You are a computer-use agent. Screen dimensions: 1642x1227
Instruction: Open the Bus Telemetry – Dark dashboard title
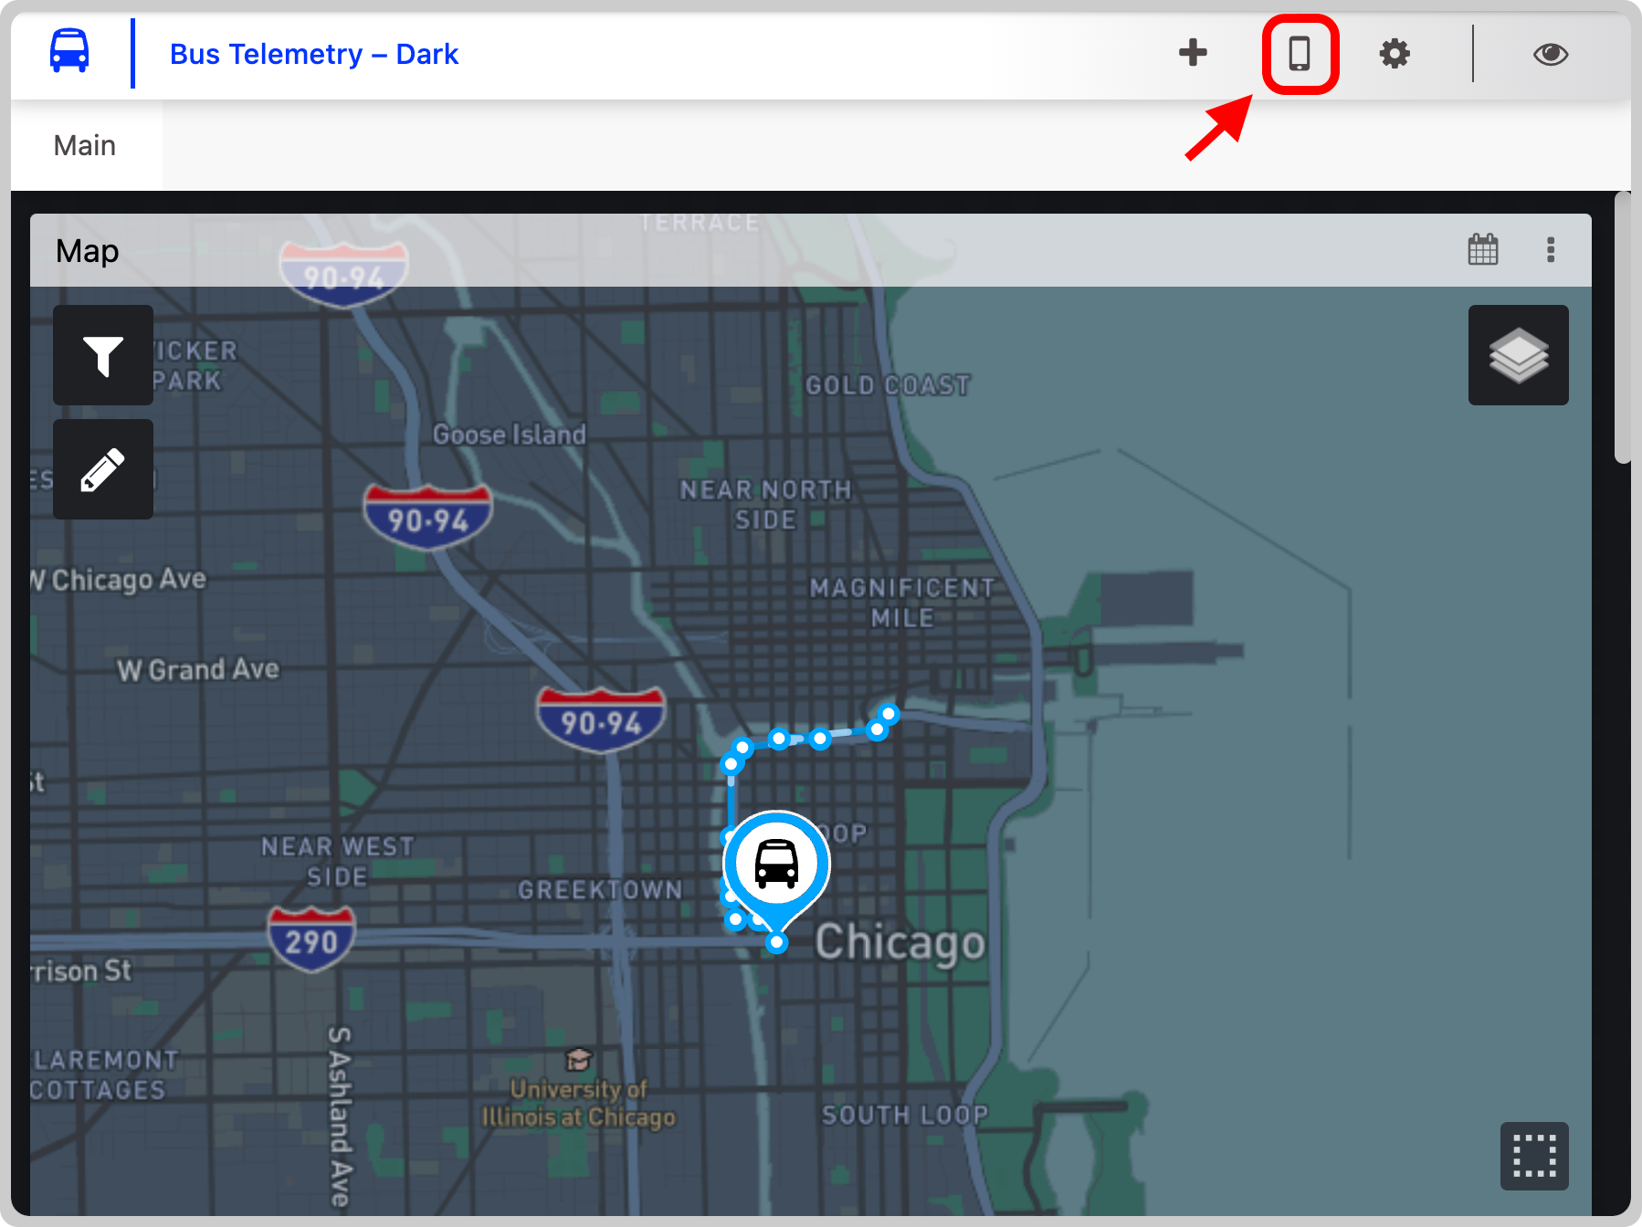pyautogui.click(x=314, y=55)
